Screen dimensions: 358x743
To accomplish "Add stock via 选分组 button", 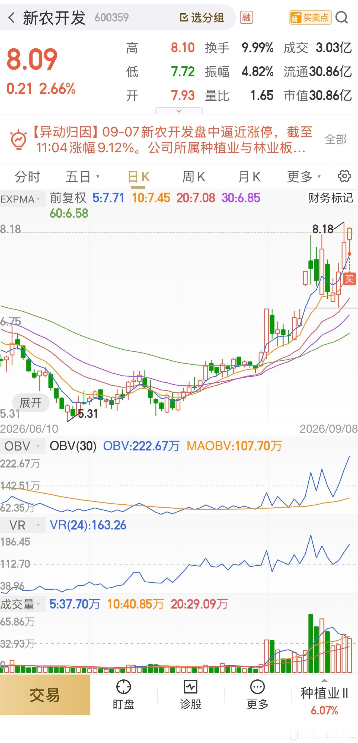I will tap(202, 18).
